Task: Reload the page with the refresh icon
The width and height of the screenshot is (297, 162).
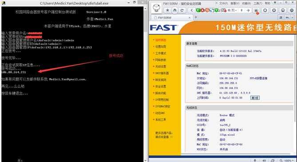Action: coord(182,10)
